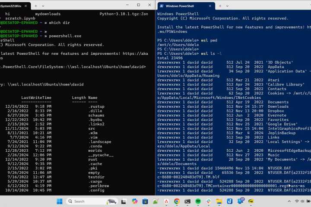Click the Python-3.10.1.tgz:Zon filename
Viewport: 311px width, 207px height.
point(124,14)
